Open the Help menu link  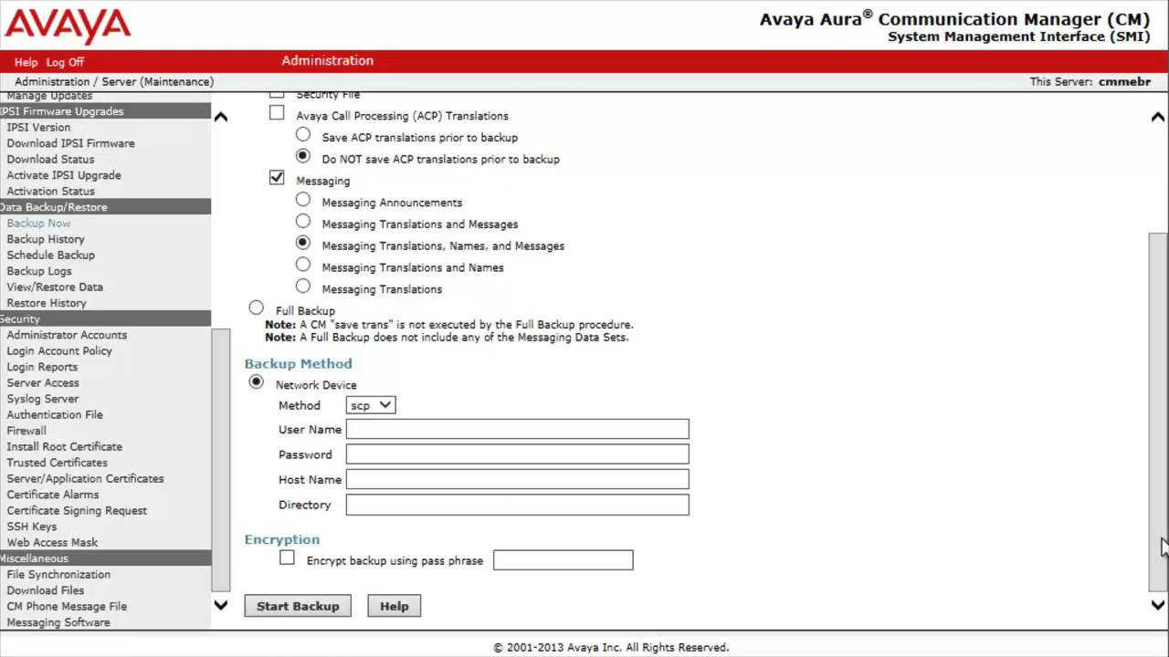pyautogui.click(x=26, y=62)
